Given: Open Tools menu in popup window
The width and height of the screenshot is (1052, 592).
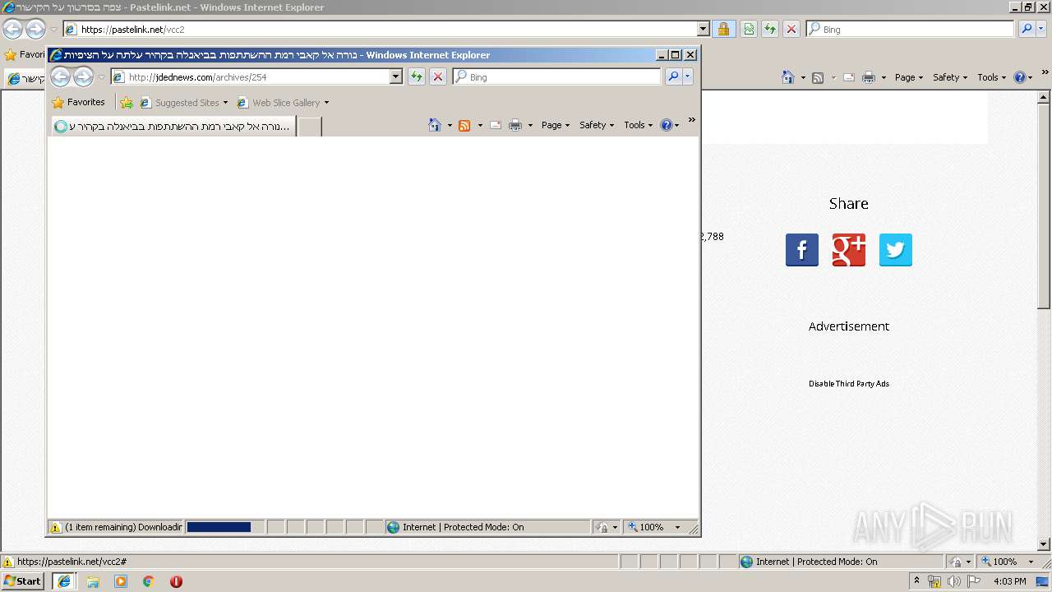Looking at the screenshot, I should point(638,125).
